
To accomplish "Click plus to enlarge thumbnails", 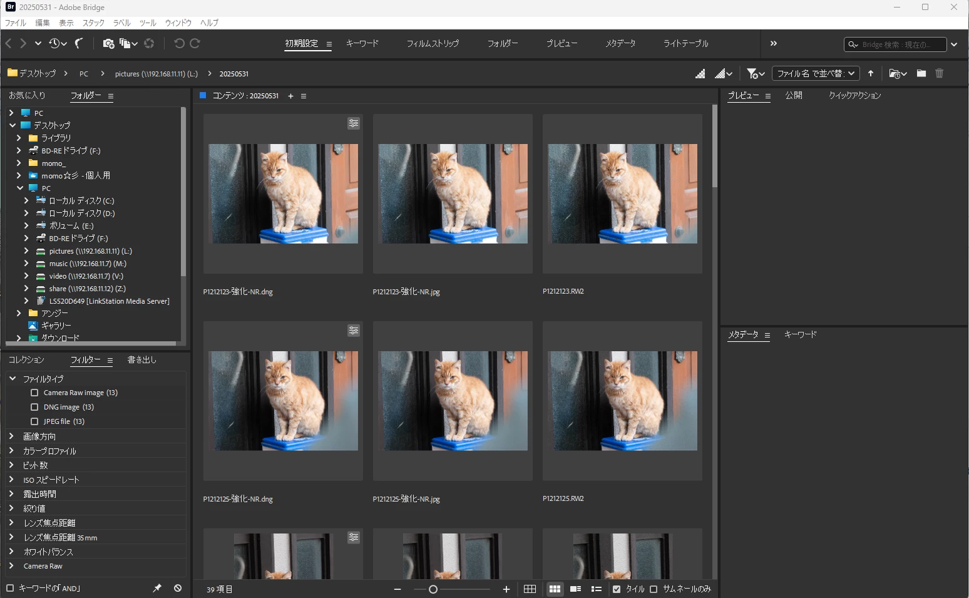I will coord(506,589).
